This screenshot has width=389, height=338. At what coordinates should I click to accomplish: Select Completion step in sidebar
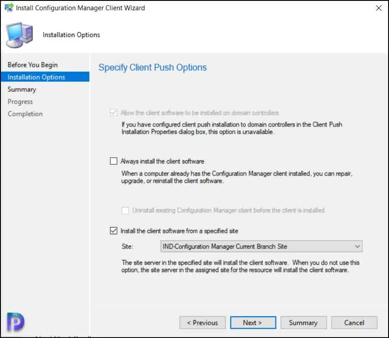[x=25, y=114]
